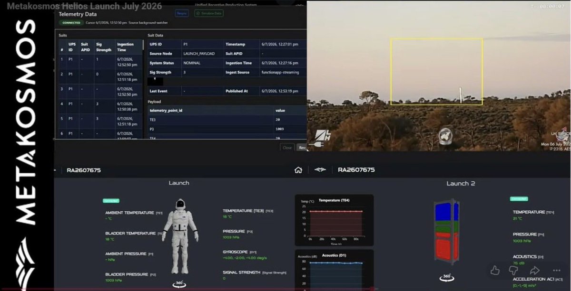Click the SIGNAL STRENGTH reading
The width and height of the screenshot is (571, 291).
pyautogui.click(x=255, y=275)
